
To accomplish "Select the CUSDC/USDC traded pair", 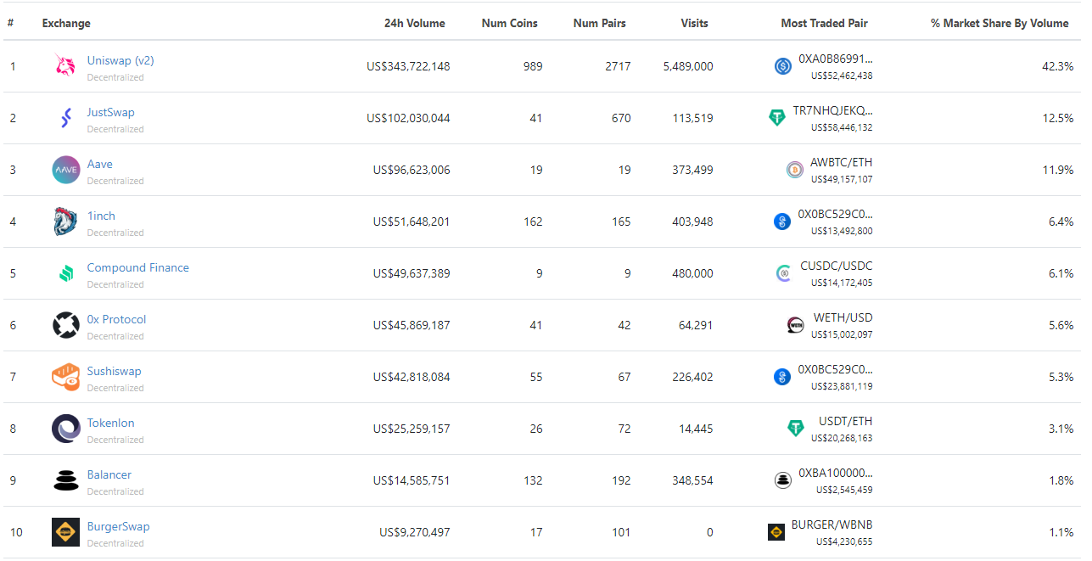I will [837, 266].
